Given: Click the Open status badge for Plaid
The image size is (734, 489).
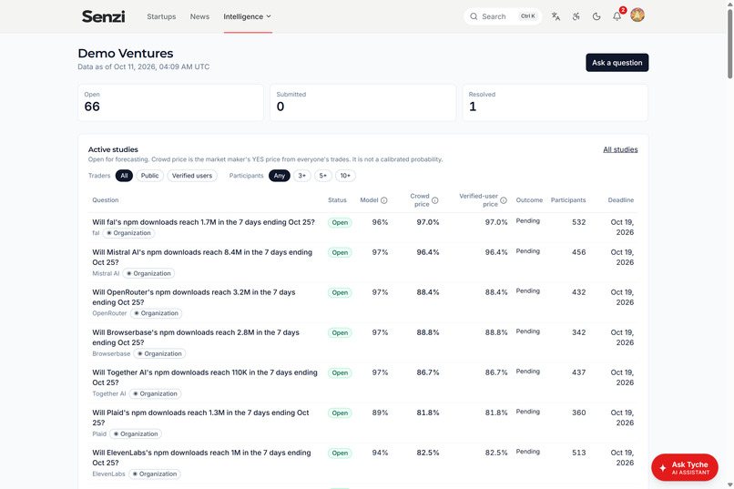Looking at the screenshot, I should click(340, 413).
